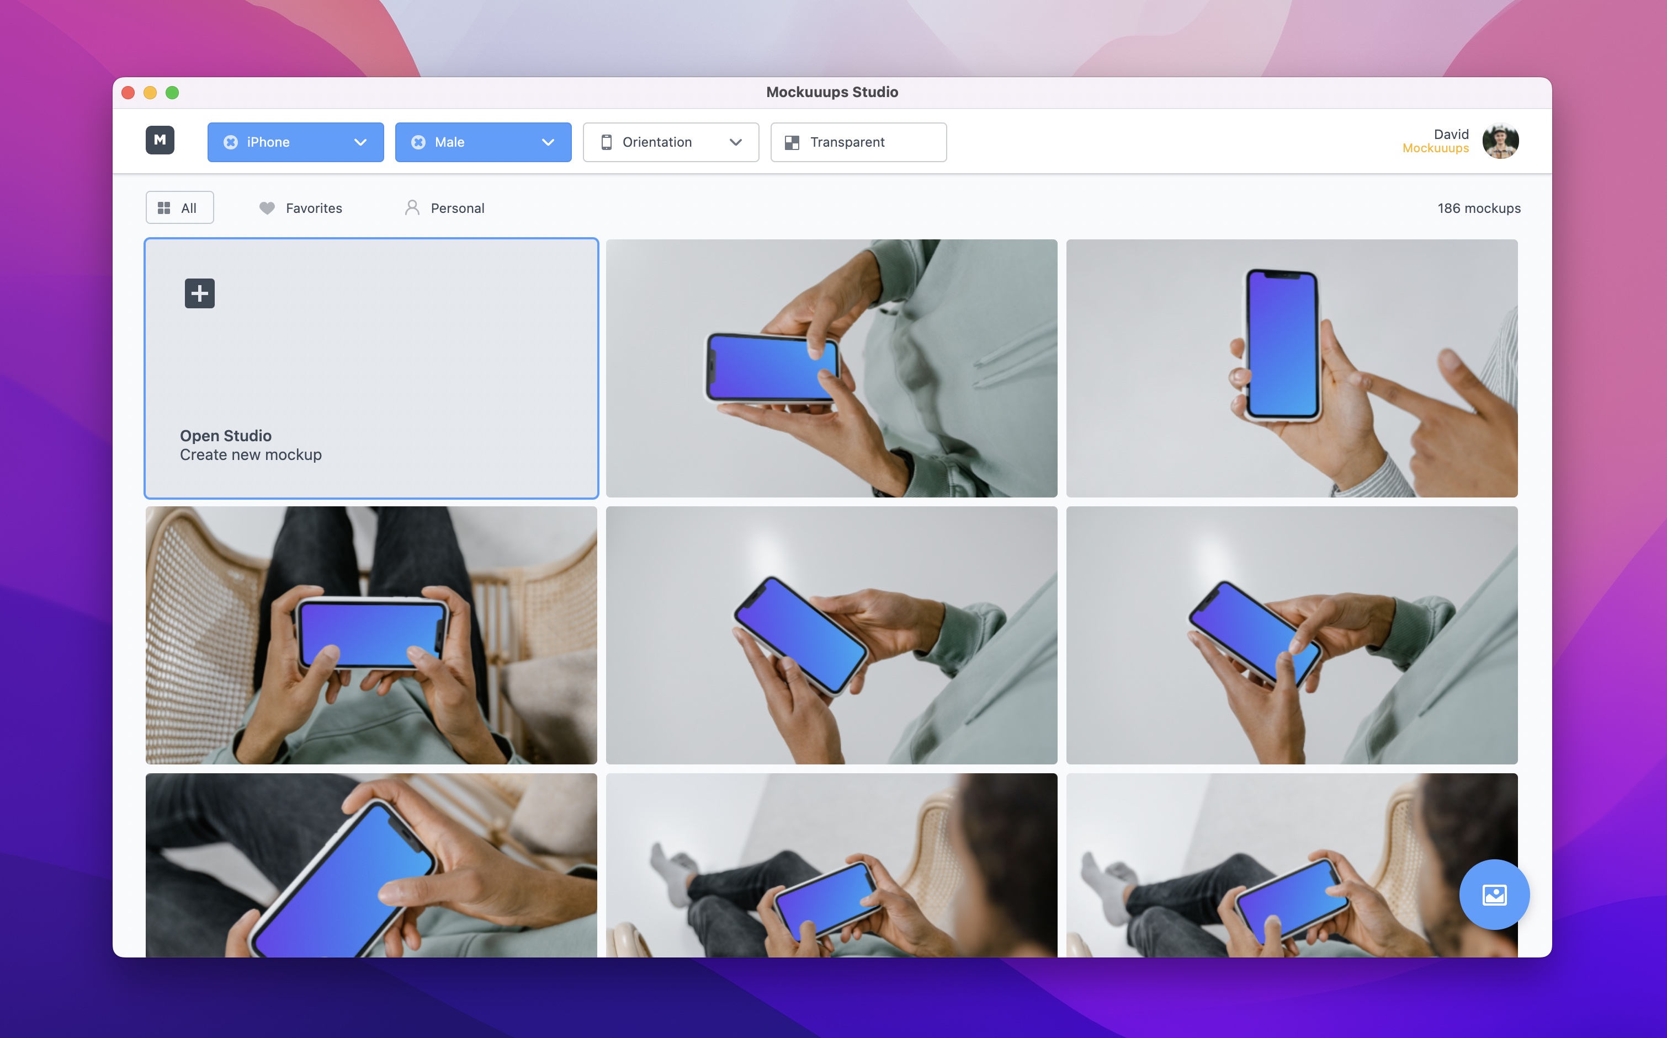
Task: Expand the Orientation dropdown chevron
Action: pyautogui.click(x=736, y=142)
